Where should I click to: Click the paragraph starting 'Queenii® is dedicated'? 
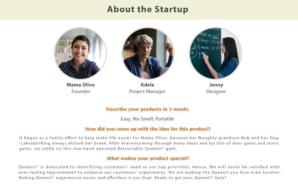pyautogui.click(x=149, y=172)
